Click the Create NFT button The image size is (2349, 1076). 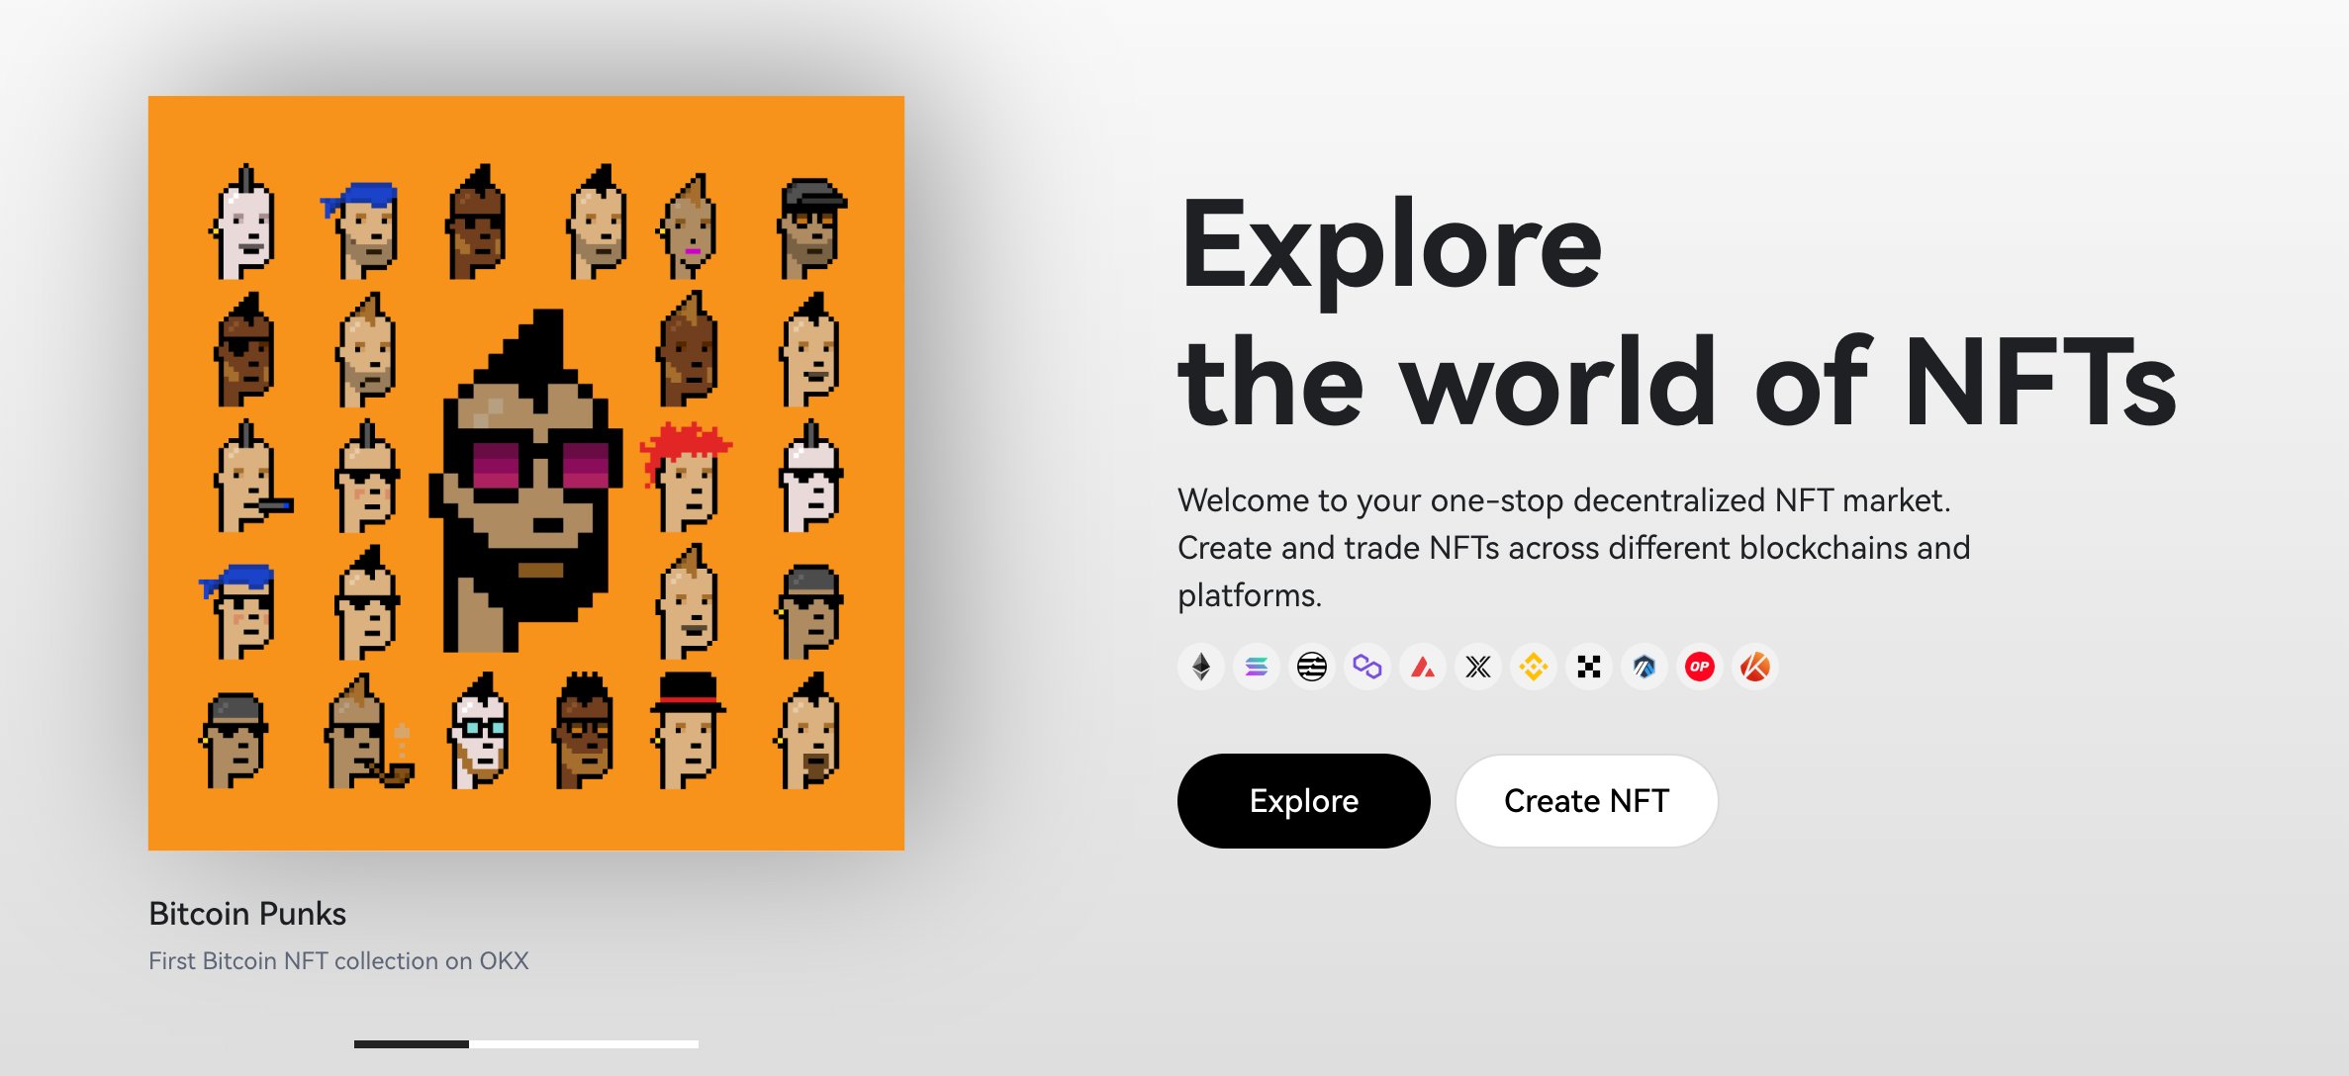[x=1586, y=801]
